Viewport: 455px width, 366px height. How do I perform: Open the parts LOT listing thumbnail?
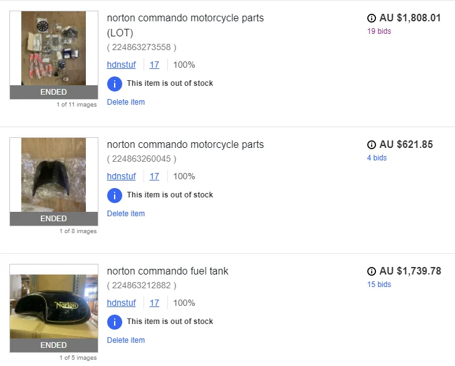54,49
